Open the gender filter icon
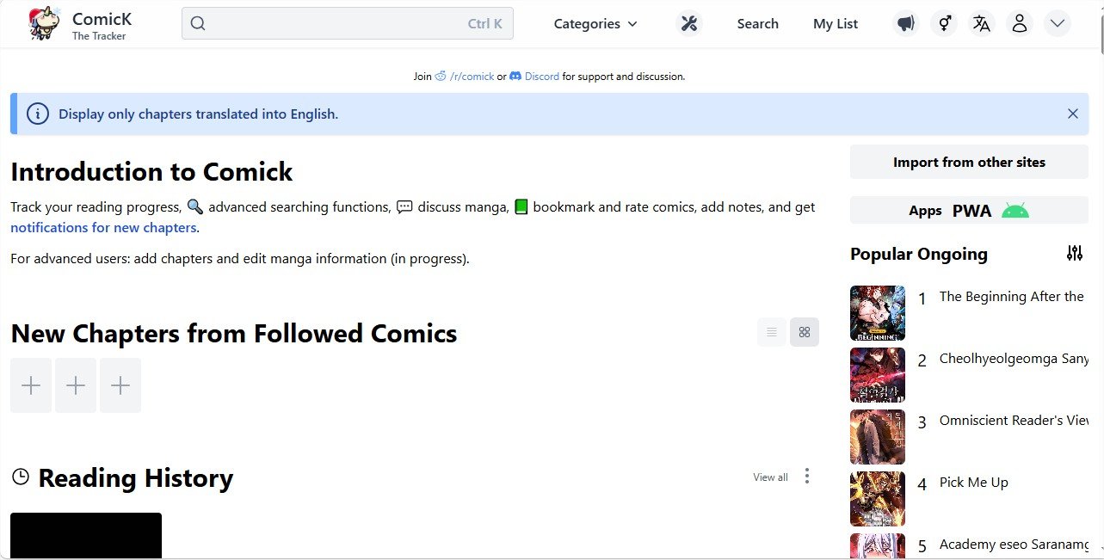 [944, 24]
